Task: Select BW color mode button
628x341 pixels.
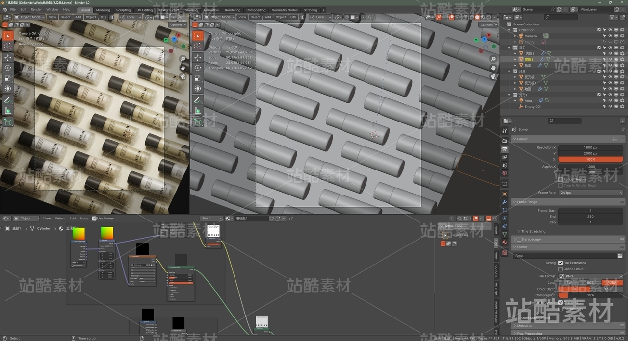Action: tap(569, 283)
